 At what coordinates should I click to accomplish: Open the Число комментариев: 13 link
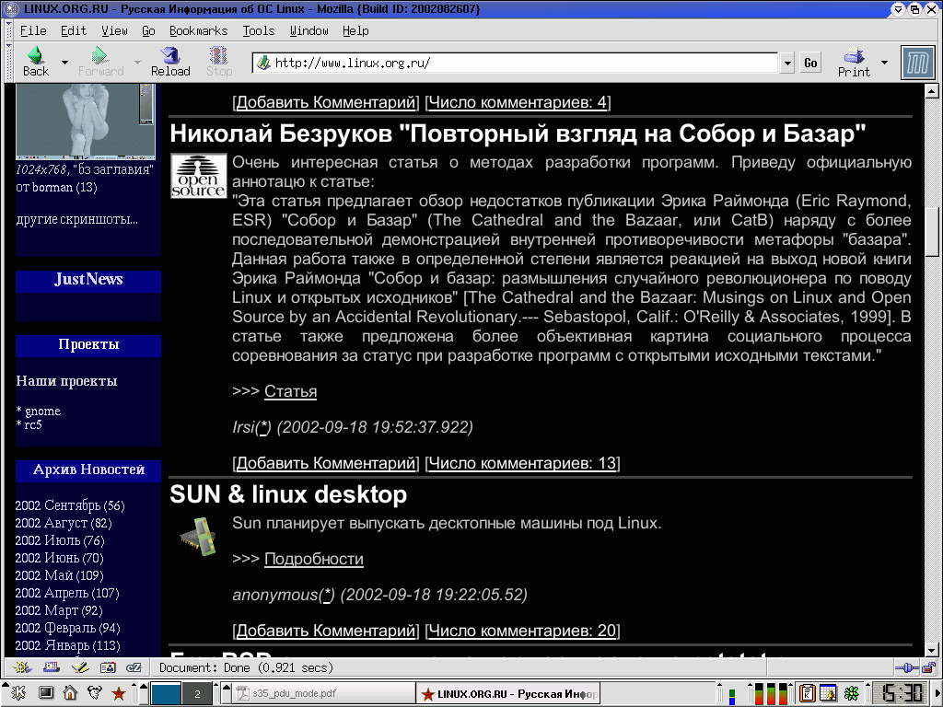click(x=522, y=463)
